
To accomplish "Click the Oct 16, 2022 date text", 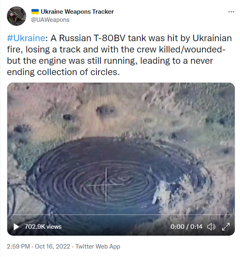I will pos(52,247).
